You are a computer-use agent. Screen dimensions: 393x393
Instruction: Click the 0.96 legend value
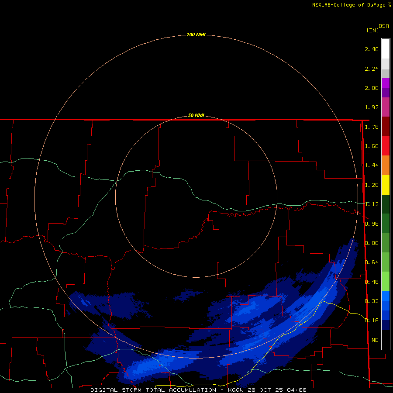point(372,224)
